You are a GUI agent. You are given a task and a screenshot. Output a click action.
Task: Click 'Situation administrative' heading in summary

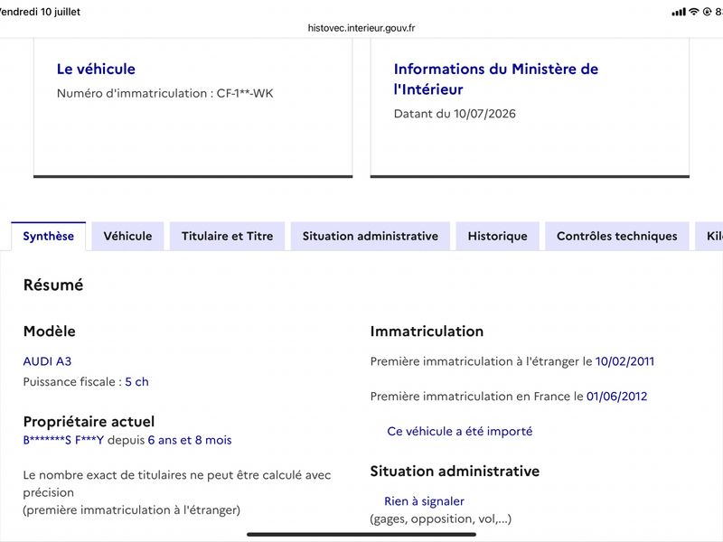pyautogui.click(x=455, y=471)
